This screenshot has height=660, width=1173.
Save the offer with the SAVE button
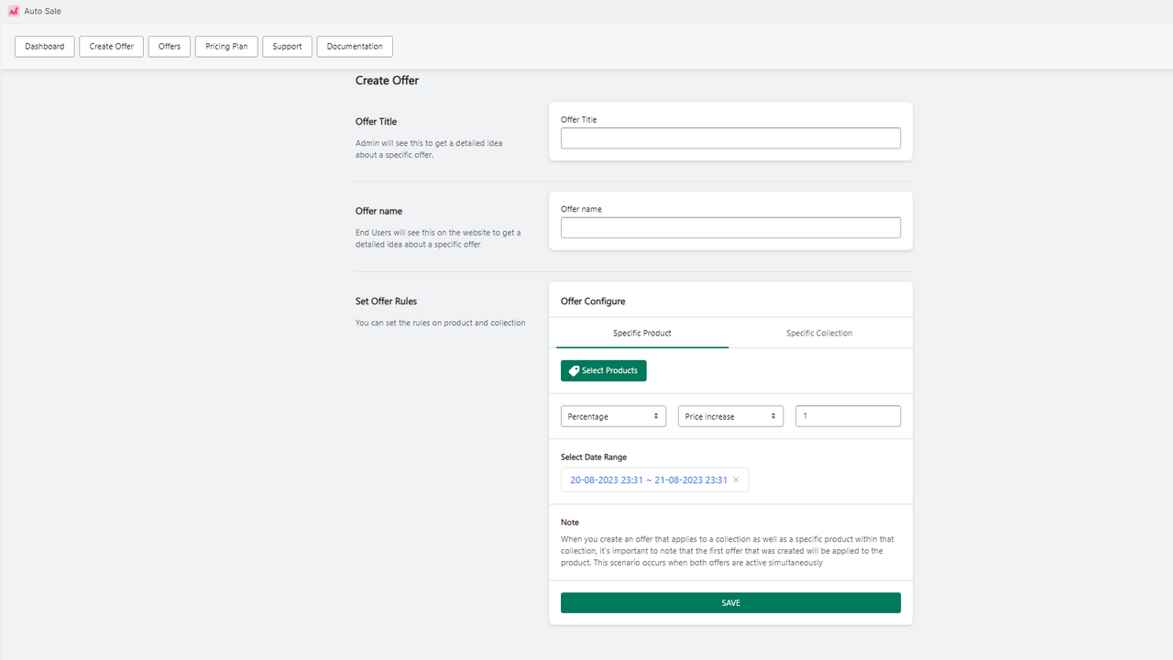(x=730, y=602)
